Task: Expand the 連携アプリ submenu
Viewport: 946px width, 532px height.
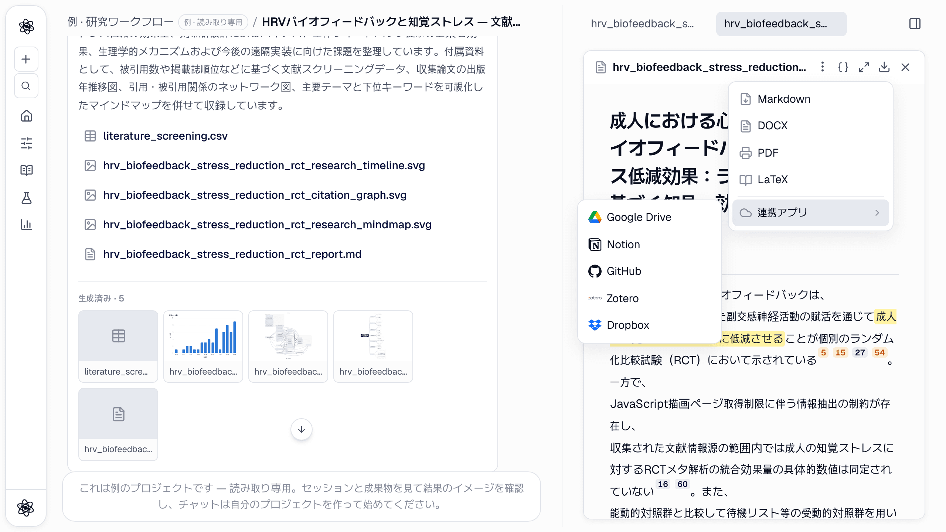Action: click(810, 213)
